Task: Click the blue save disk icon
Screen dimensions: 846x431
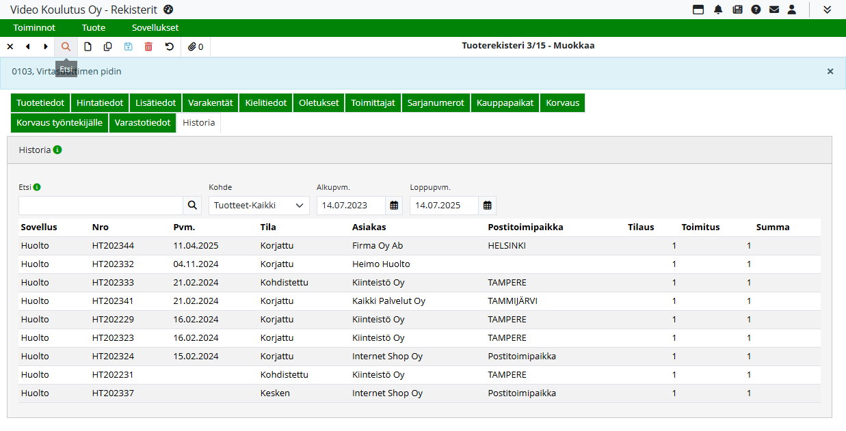Action: [128, 46]
